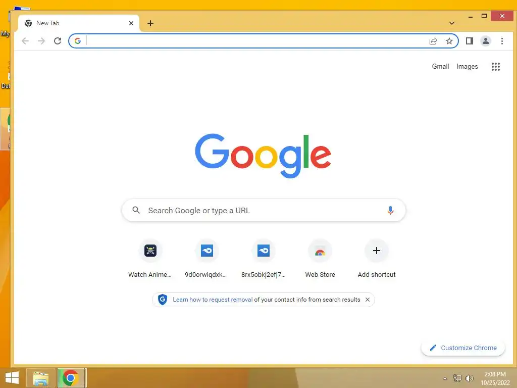Viewport: 517px width, 388px height.
Task: Start voice search with microphone icon
Action: [x=390, y=210]
